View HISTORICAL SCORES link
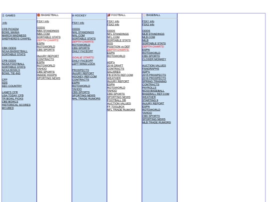The height and width of the screenshot is (202, 270). pos(16,105)
